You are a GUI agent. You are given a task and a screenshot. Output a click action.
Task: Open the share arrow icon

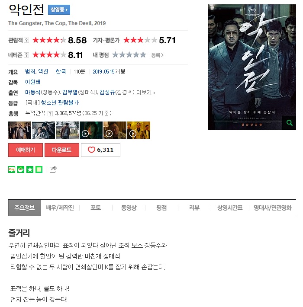pyautogui.click(x=53, y=169)
